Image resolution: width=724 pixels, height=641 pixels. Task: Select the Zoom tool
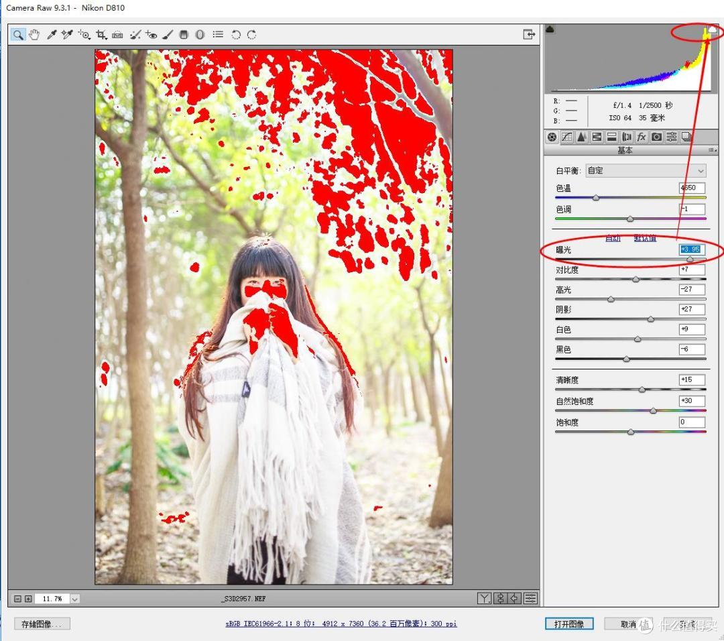coord(17,35)
